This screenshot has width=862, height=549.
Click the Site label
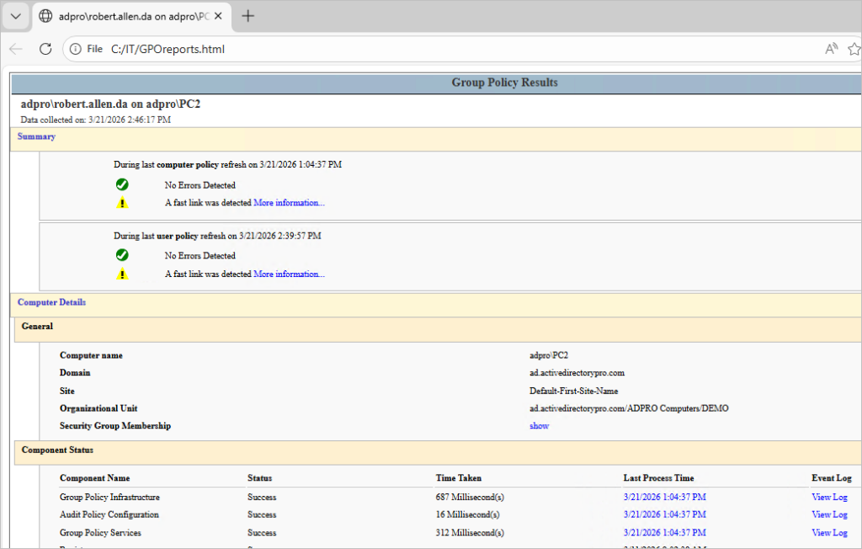pos(67,392)
